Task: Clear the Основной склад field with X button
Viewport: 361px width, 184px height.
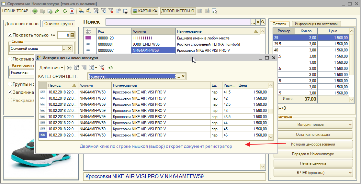Action: [x=70, y=49]
